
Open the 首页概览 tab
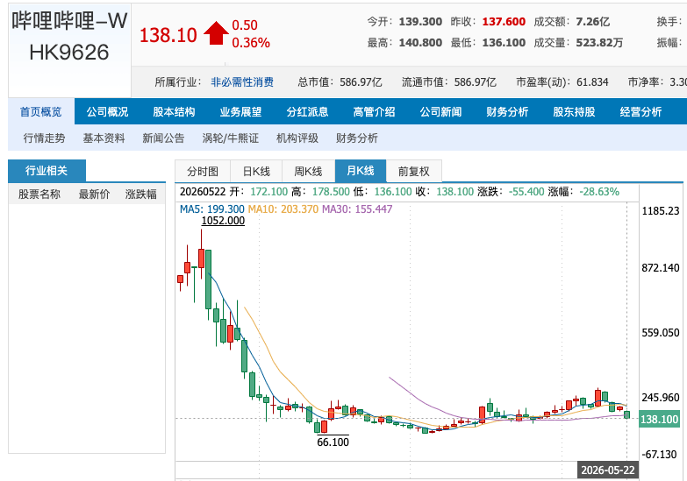pyautogui.click(x=40, y=111)
